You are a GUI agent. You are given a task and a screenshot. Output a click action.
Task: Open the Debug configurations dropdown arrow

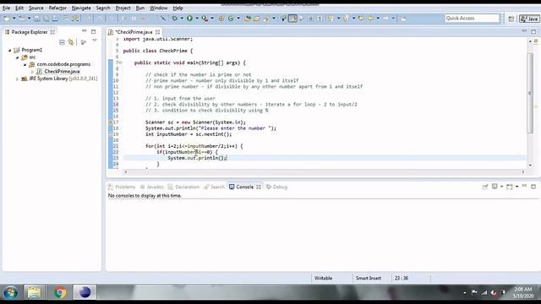tap(182, 19)
